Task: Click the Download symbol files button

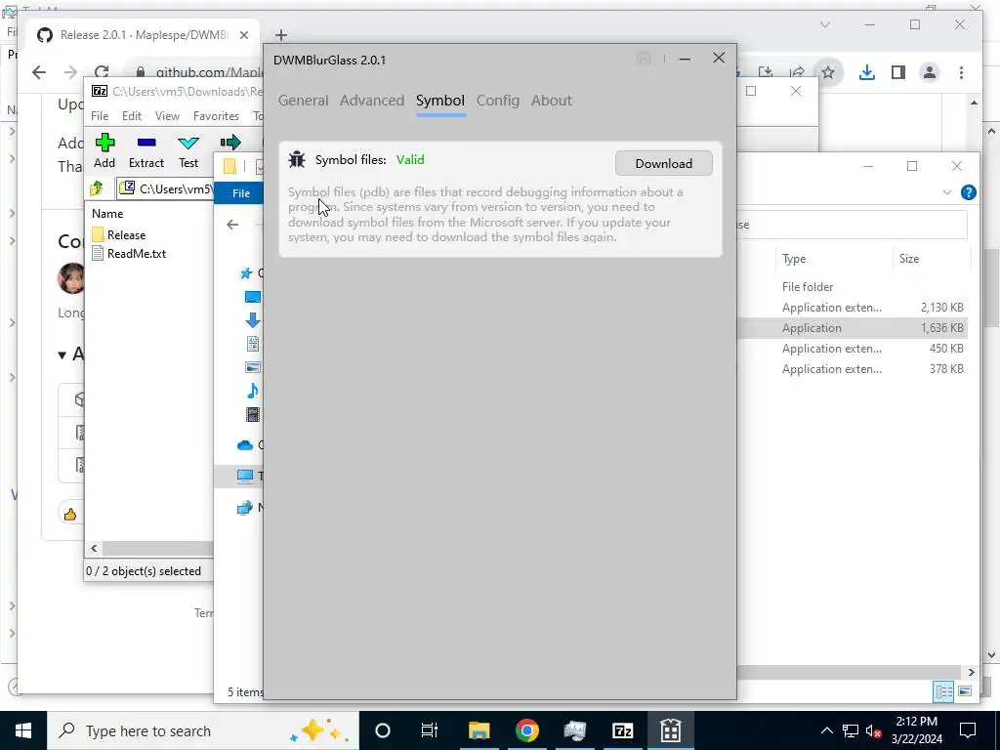Action: [x=663, y=163]
